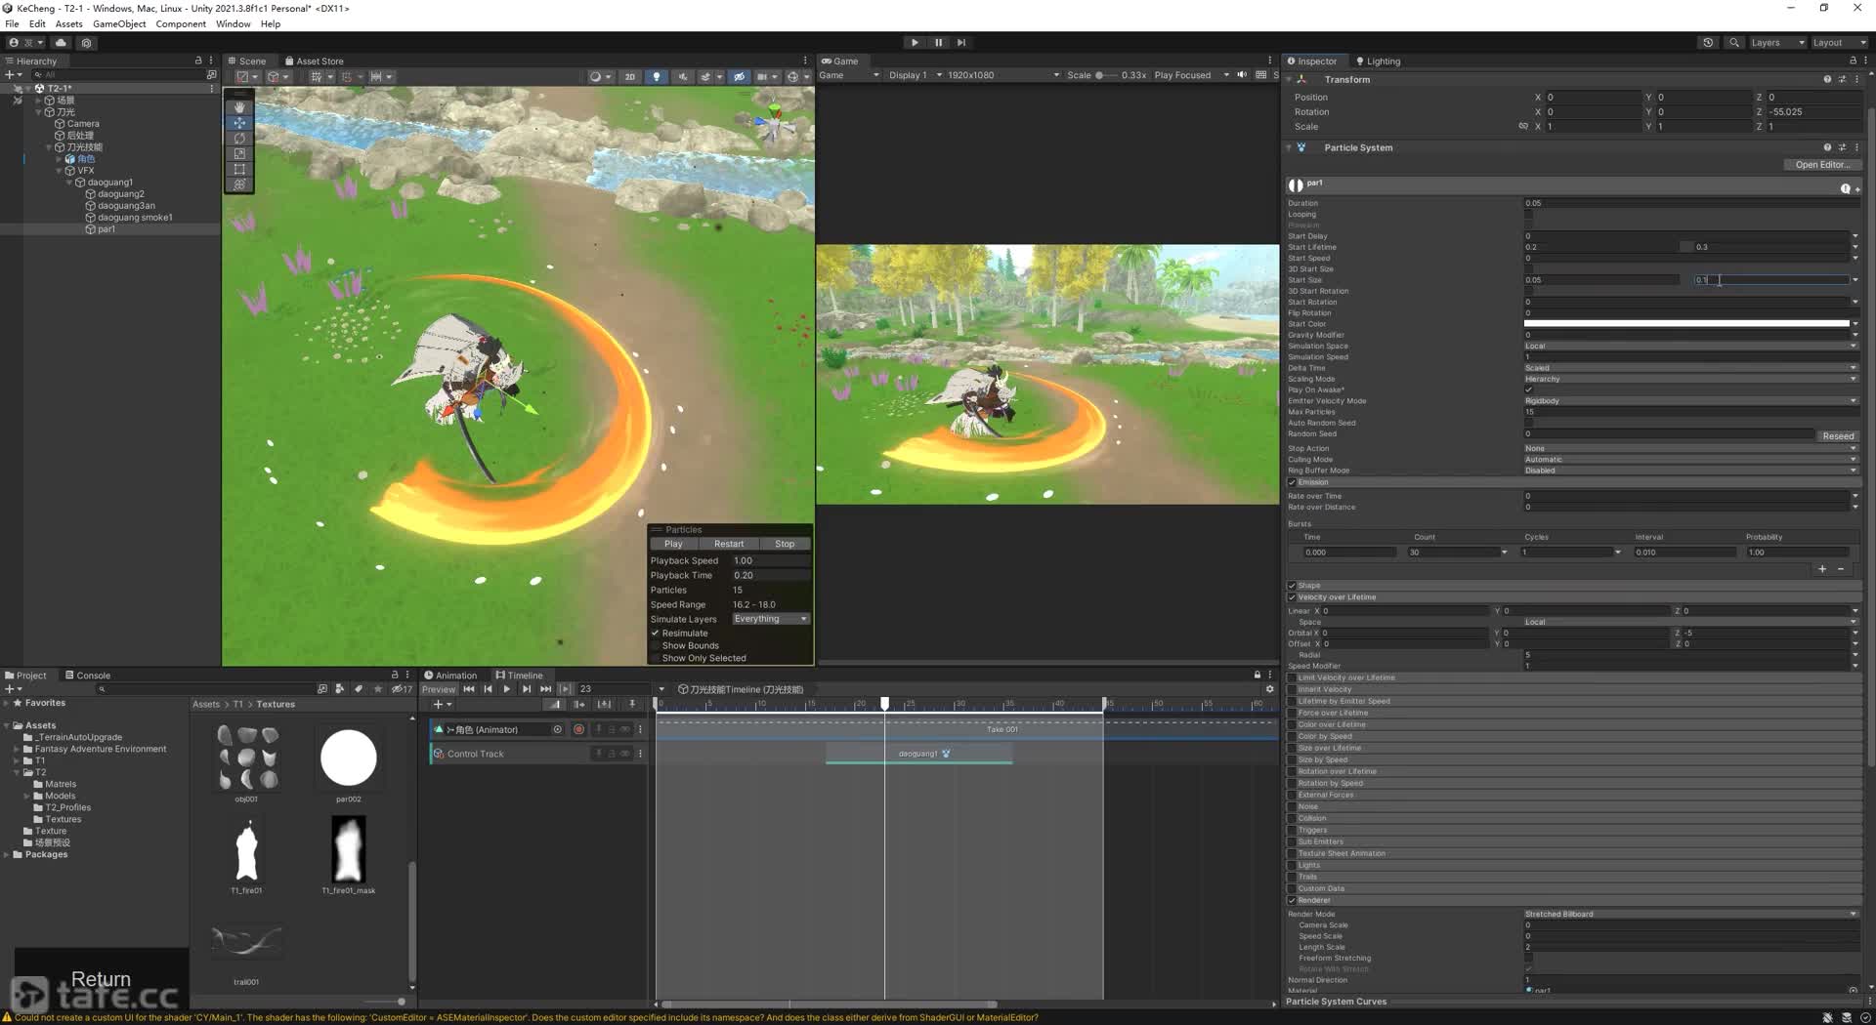Expand the 场景 object in Hierarchy
1876x1025 pixels.
[38, 101]
